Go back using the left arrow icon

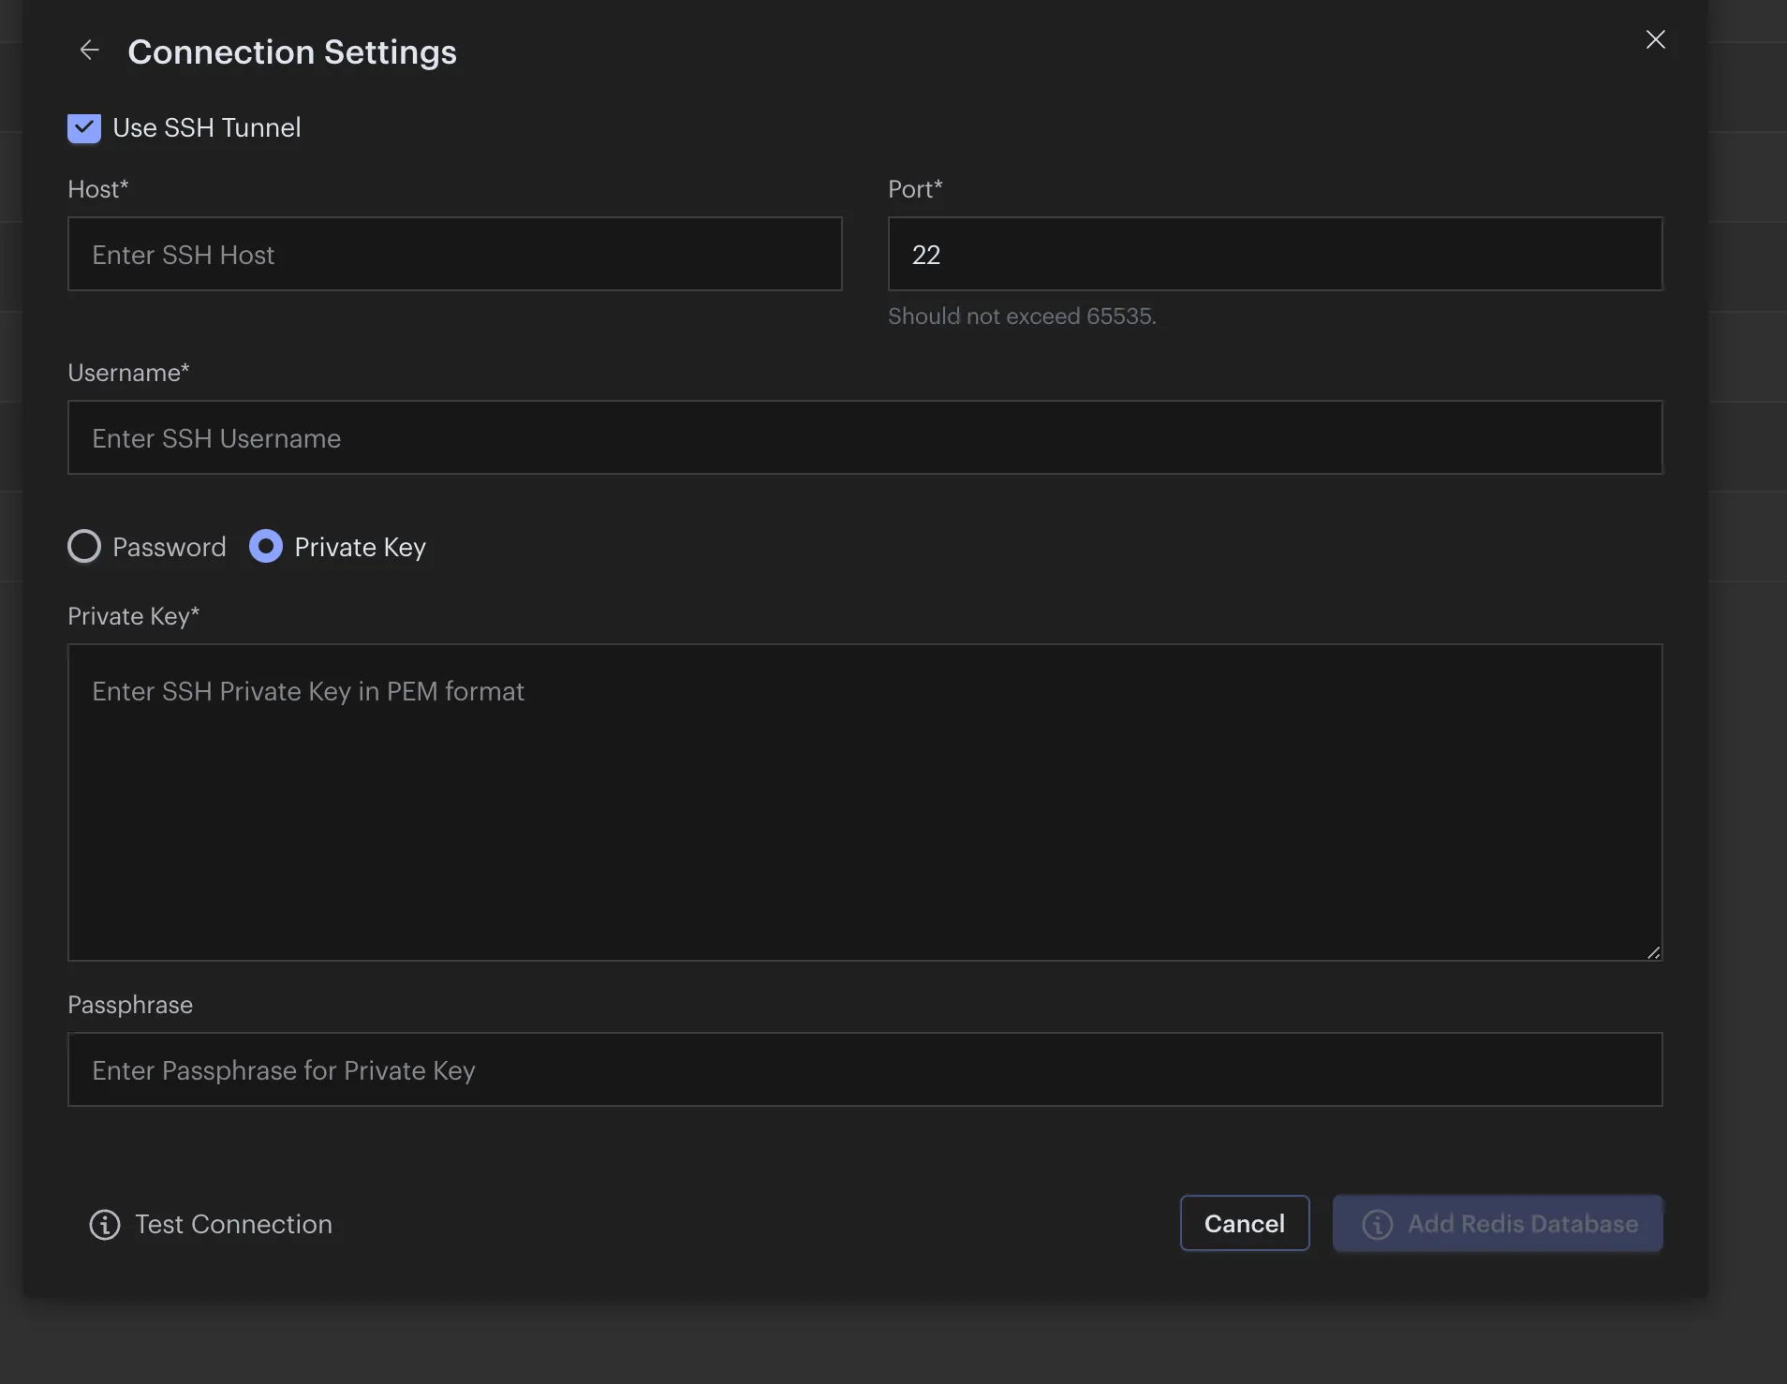(89, 51)
